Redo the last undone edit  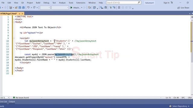click(x=34, y=7)
